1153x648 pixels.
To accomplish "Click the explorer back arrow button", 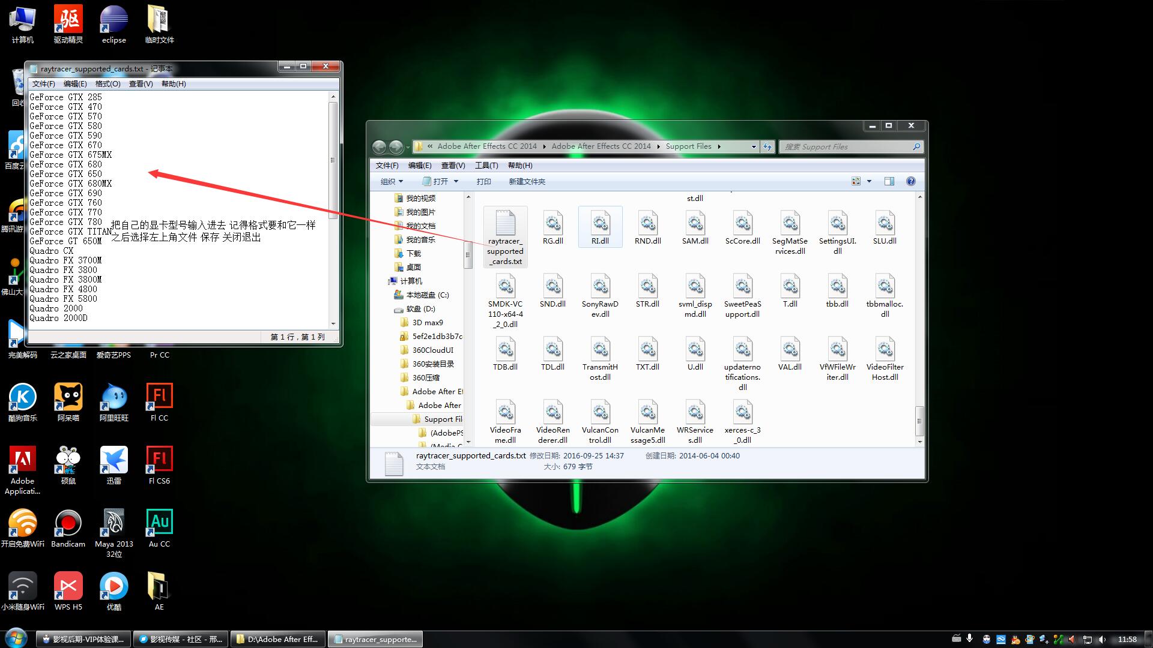I will (x=379, y=146).
